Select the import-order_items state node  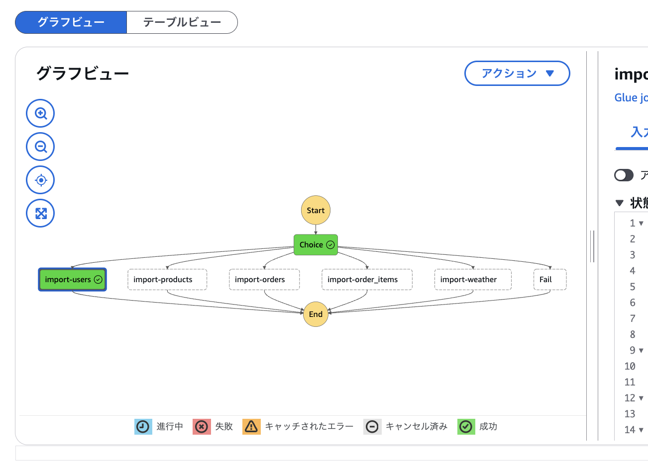point(367,280)
